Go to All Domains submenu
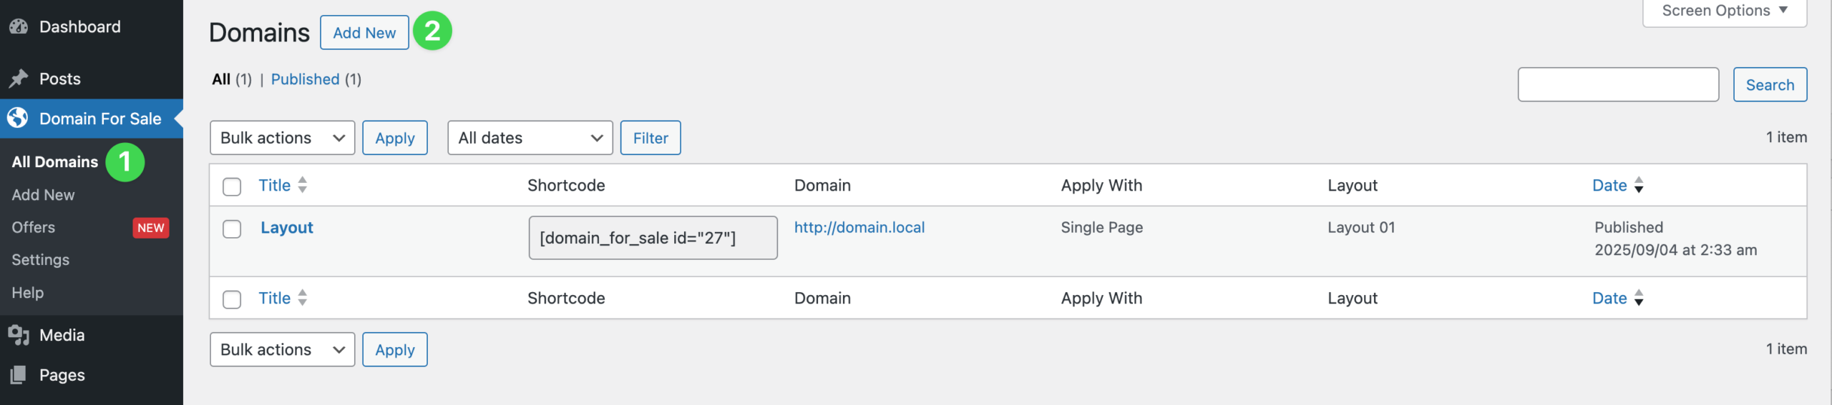1832x405 pixels. (x=55, y=162)
